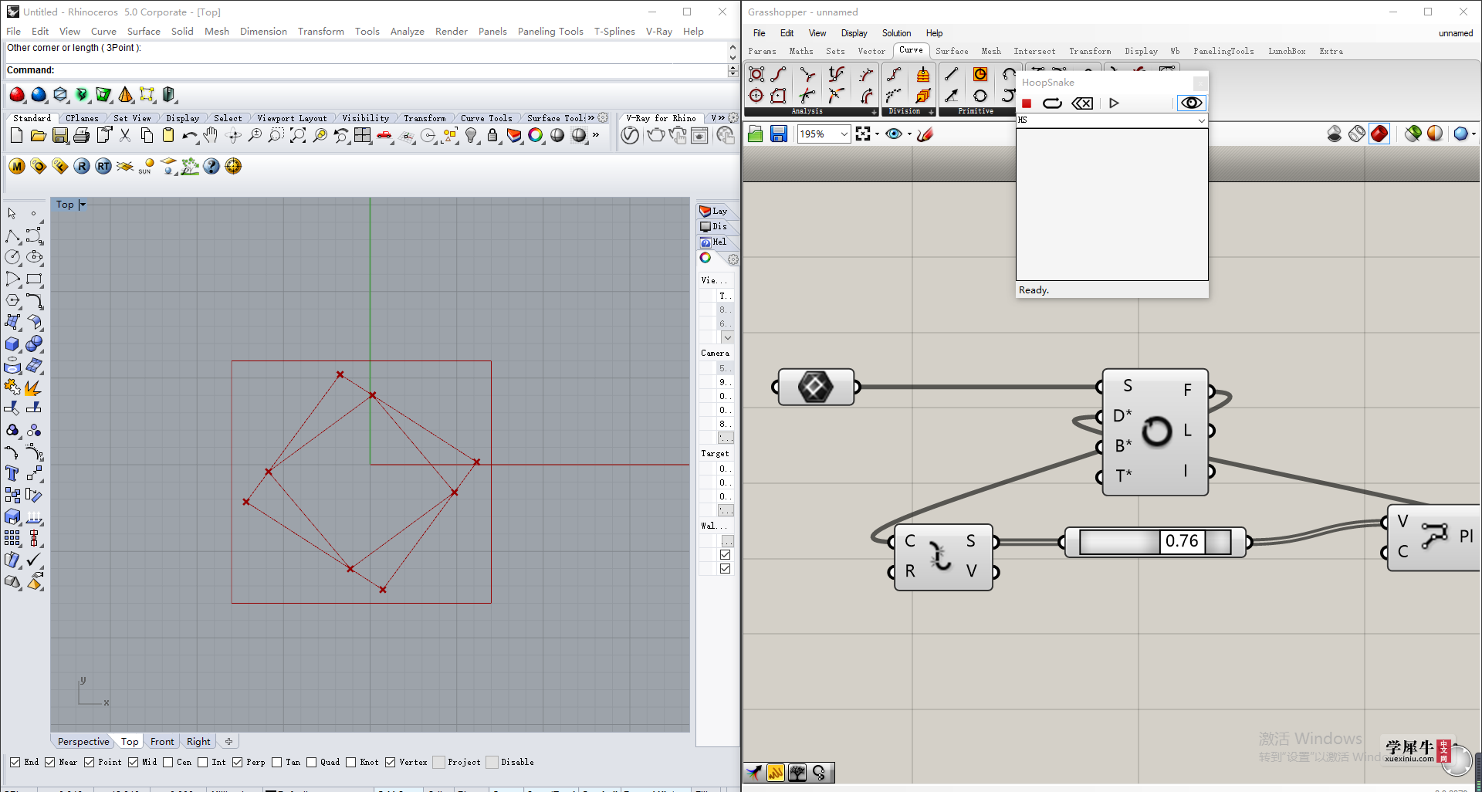Image resolution: width=1482 pixels, height=792 pixels.
Task: Click the New file icon in Rhino's Standard toolbar
Action: tap(16, 136)
